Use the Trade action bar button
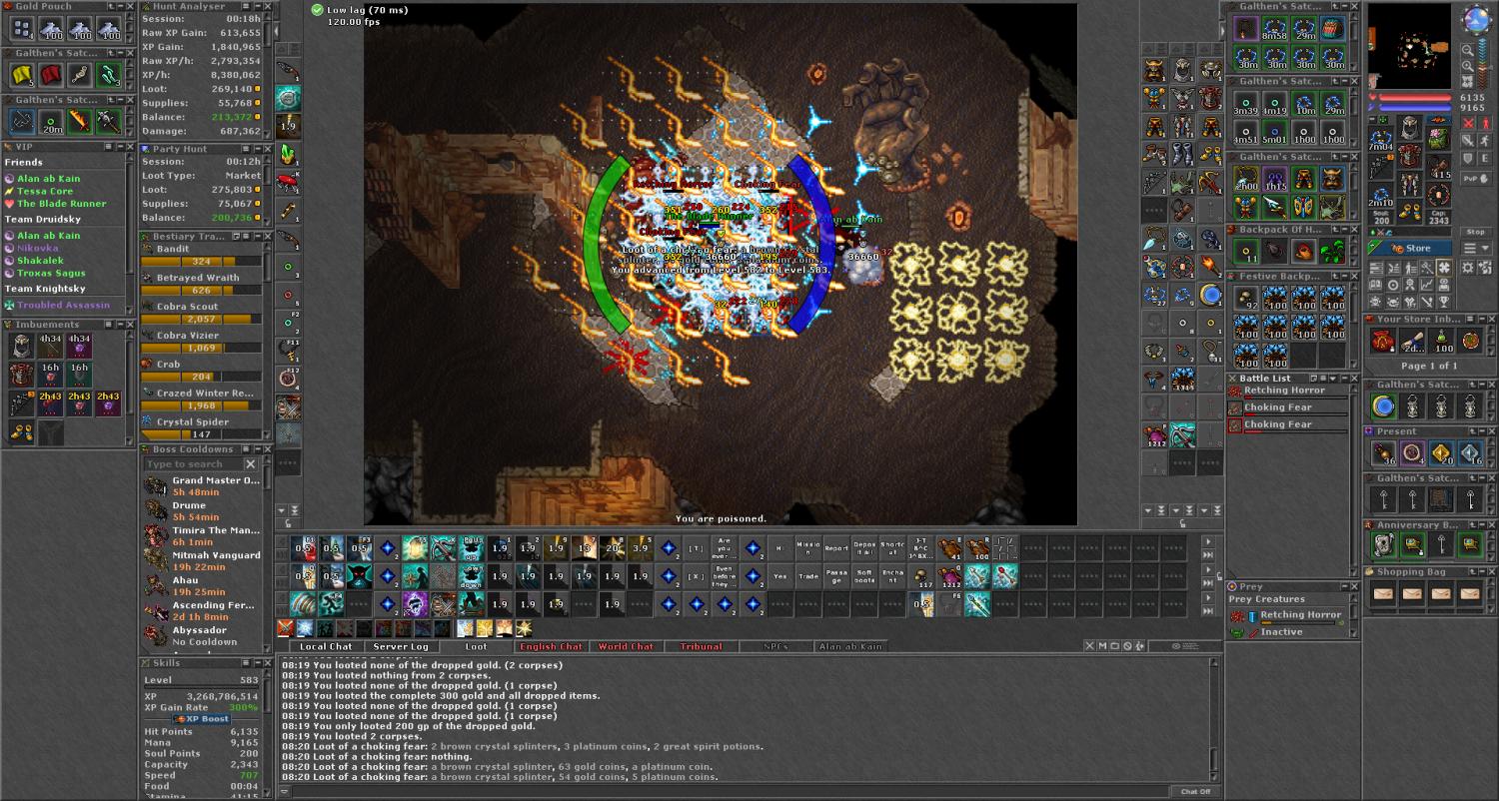 point(808,575)
